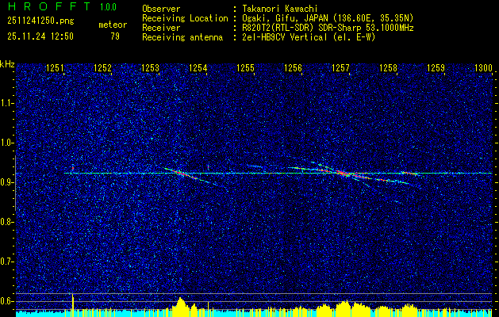
Task: Click the date stamp 25.11.24 12:50
Action: point(40,36)
